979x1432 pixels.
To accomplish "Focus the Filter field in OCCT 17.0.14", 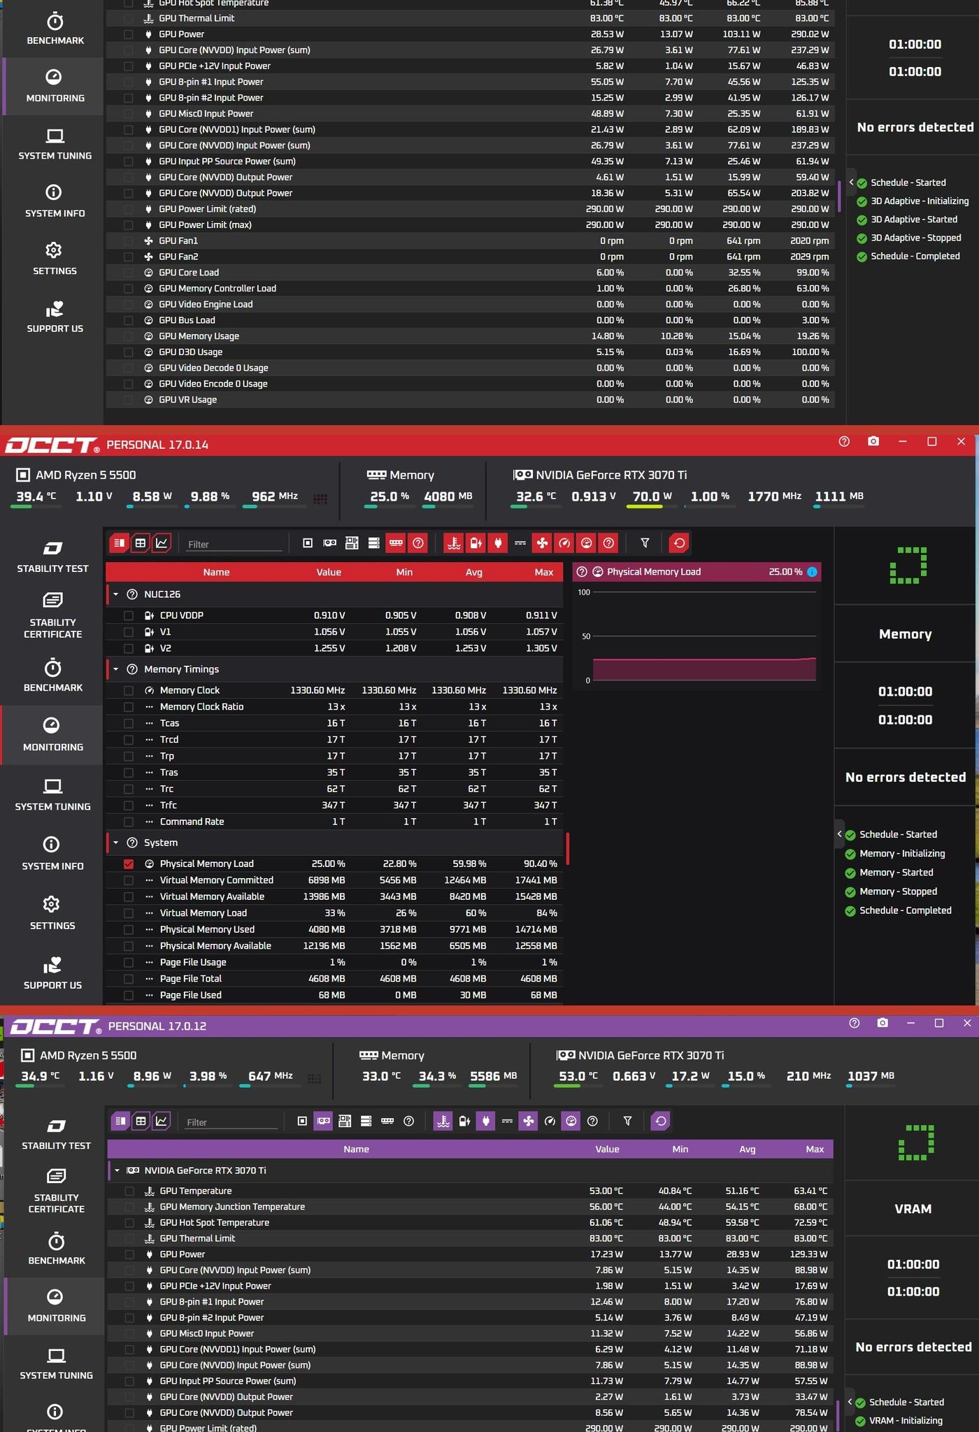I will (234, 544).
